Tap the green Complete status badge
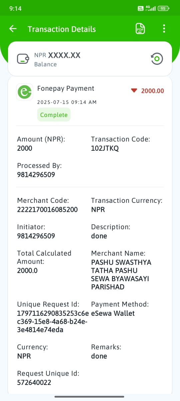Screen dimensions: 180x401 click(54, 115)
